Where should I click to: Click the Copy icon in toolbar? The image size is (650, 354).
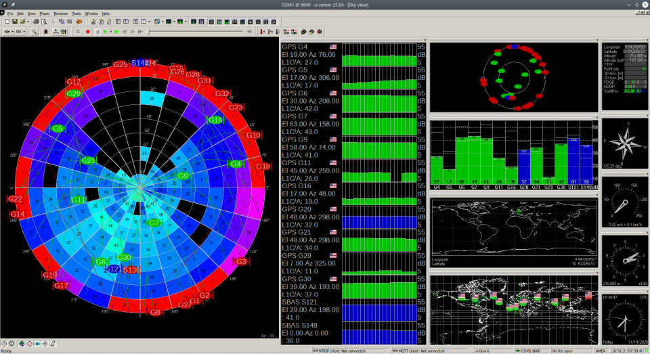click(x=61, y=22)
